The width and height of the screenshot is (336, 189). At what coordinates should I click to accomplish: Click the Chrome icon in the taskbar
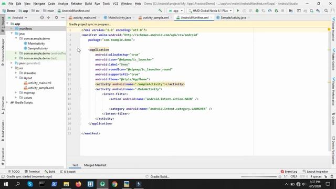coord(114,184)
